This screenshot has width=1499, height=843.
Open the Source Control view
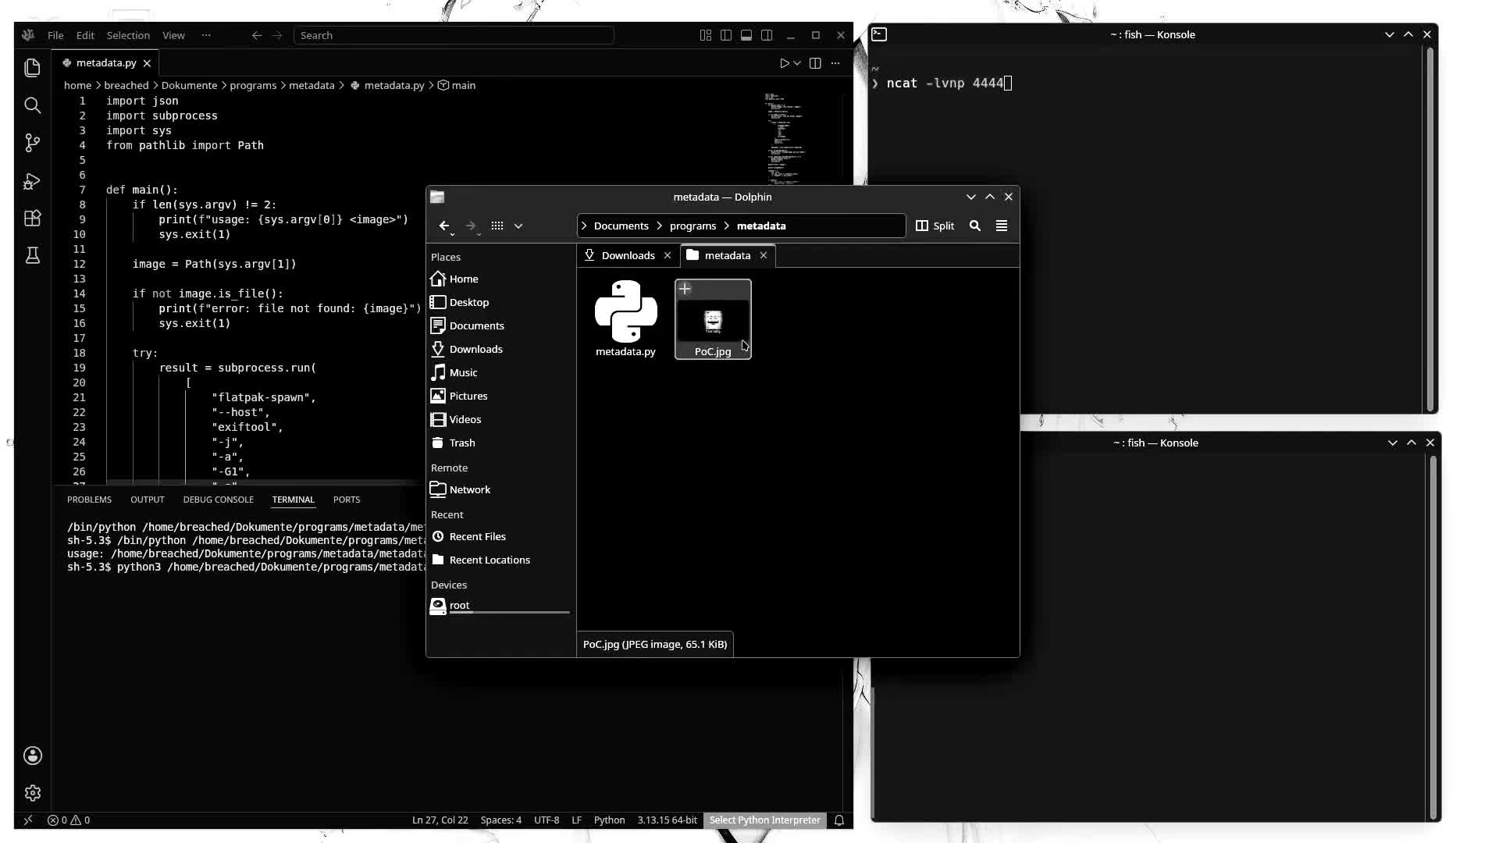(32, 143)
